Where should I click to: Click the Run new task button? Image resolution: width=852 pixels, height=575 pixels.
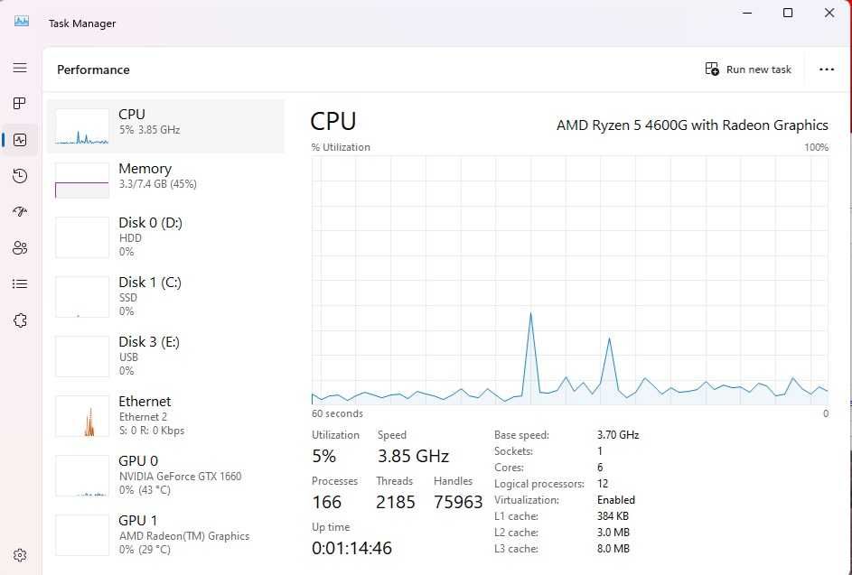tap(748, 70)
